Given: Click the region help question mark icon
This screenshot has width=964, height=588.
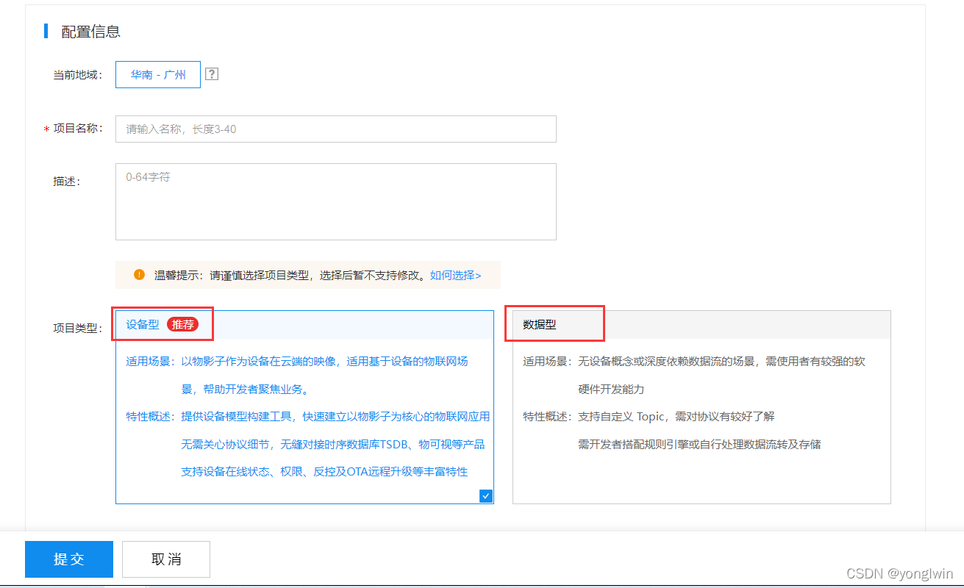Looking at the screenshot, I should 212,74.
